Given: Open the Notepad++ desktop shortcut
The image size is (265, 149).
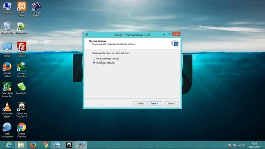Looking at the screenshot, I should pos(22,28).
